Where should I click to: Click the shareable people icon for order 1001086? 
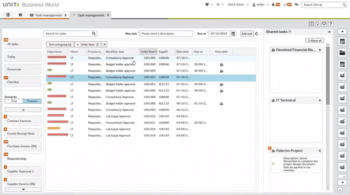[221, 104]
